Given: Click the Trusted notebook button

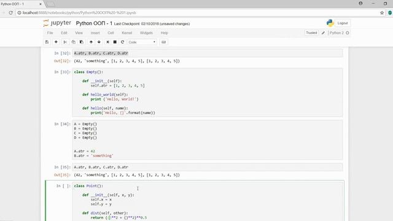Looking at the screenshot, I should coord(311,33).
